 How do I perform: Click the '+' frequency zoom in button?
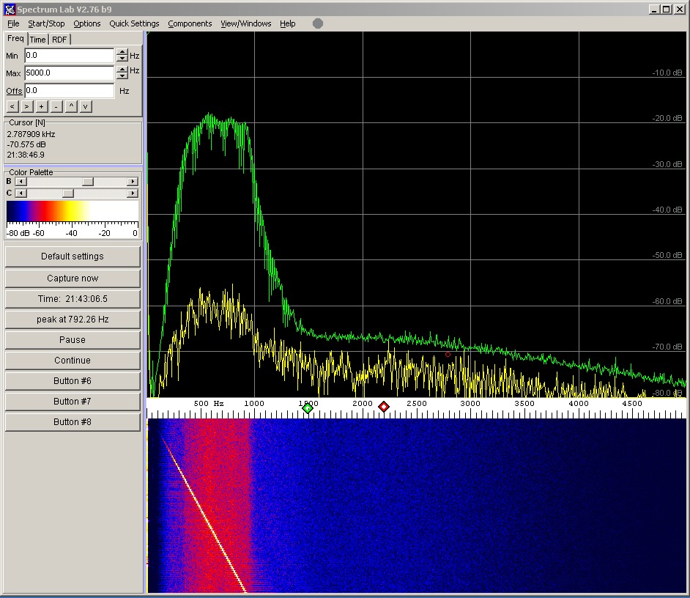(x=42, y=106)
